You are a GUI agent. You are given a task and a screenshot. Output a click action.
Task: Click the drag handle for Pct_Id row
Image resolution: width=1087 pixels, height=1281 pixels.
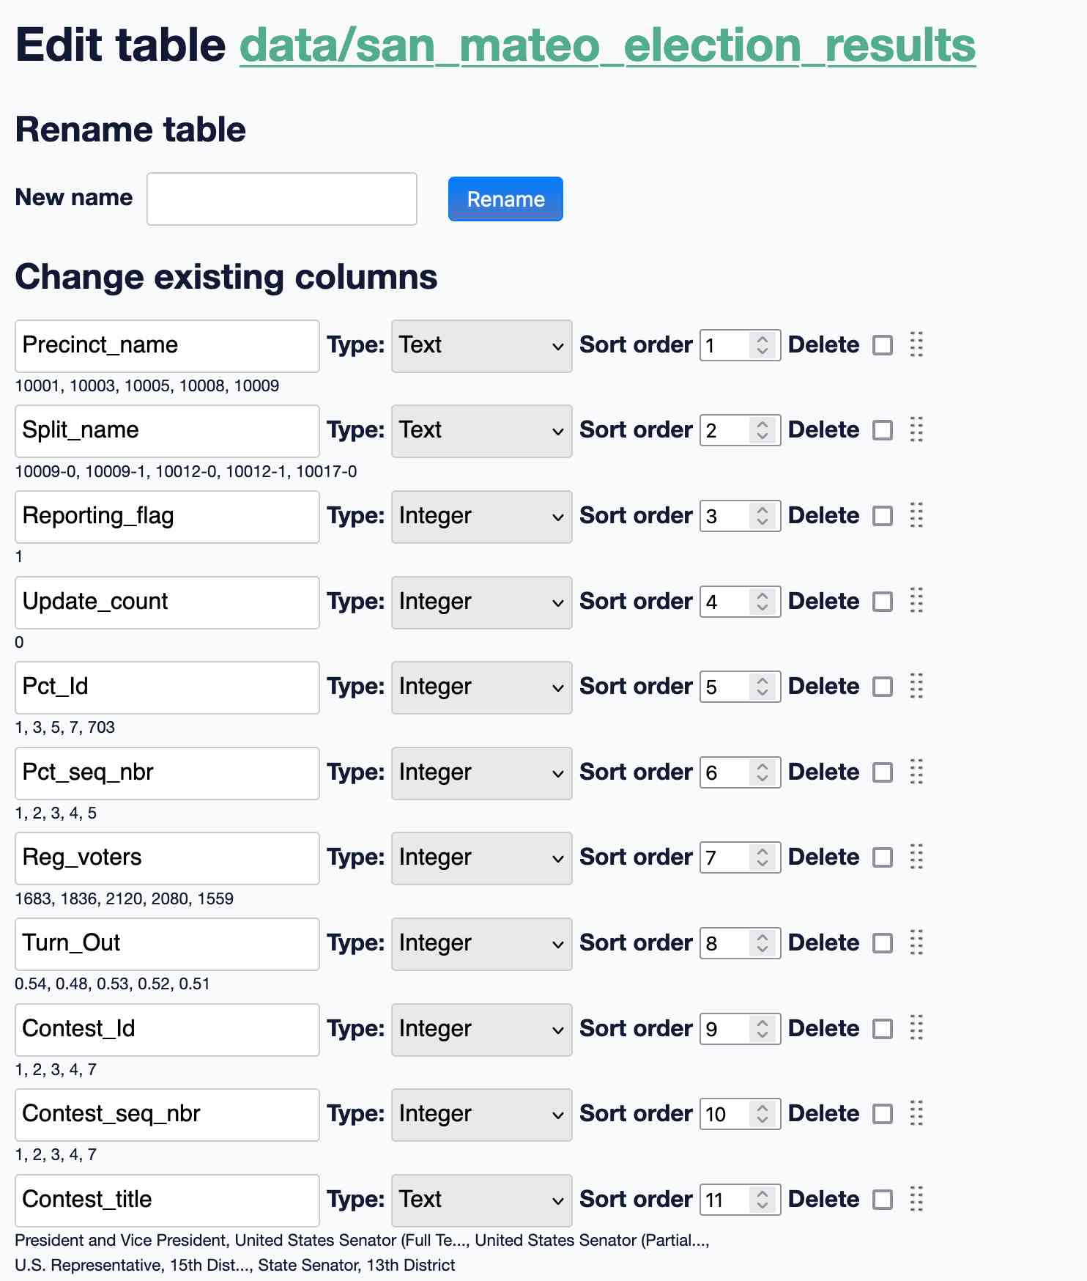(x=916, y=686)
